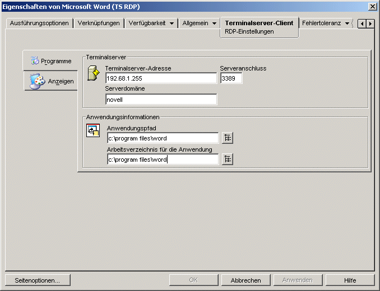Viewport: 380px width, 291px height.
Task: Click the Anwenden button
Action: 298,280
